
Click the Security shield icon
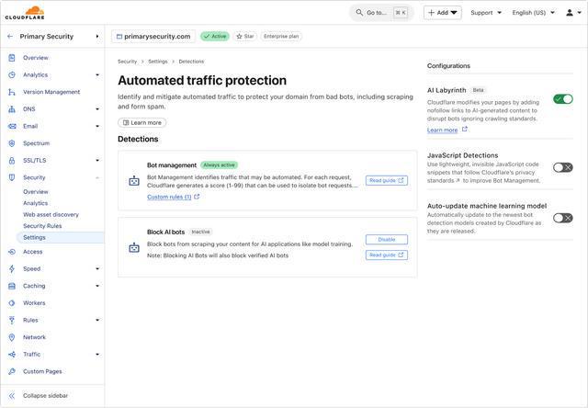12,177
